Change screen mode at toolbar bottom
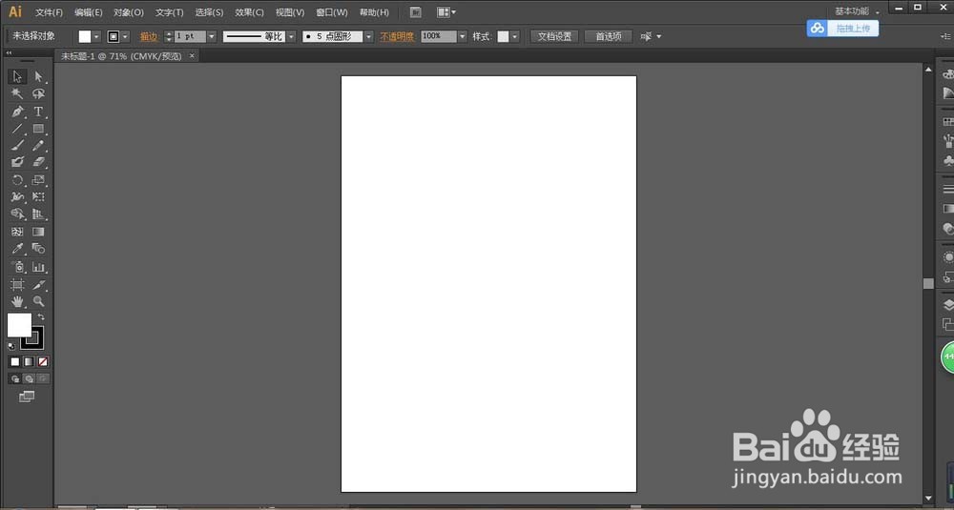This screenshot has height=510, width=954. [x=26, y=397]
